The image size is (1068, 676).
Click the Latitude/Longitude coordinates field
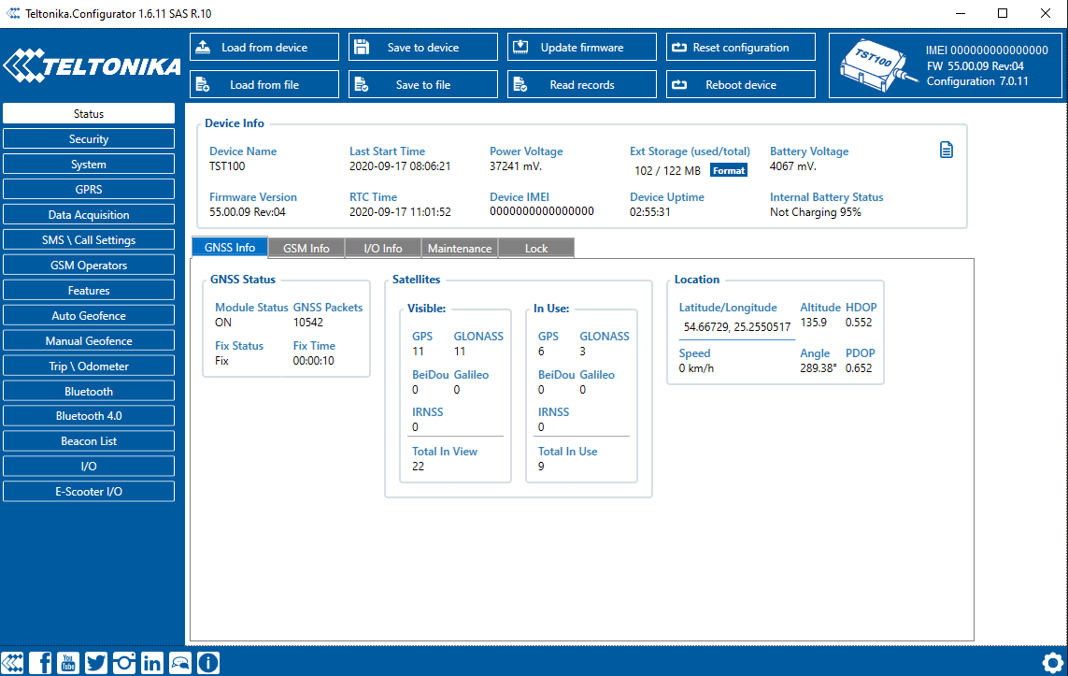pyautogui.click(x=736, y=327)
